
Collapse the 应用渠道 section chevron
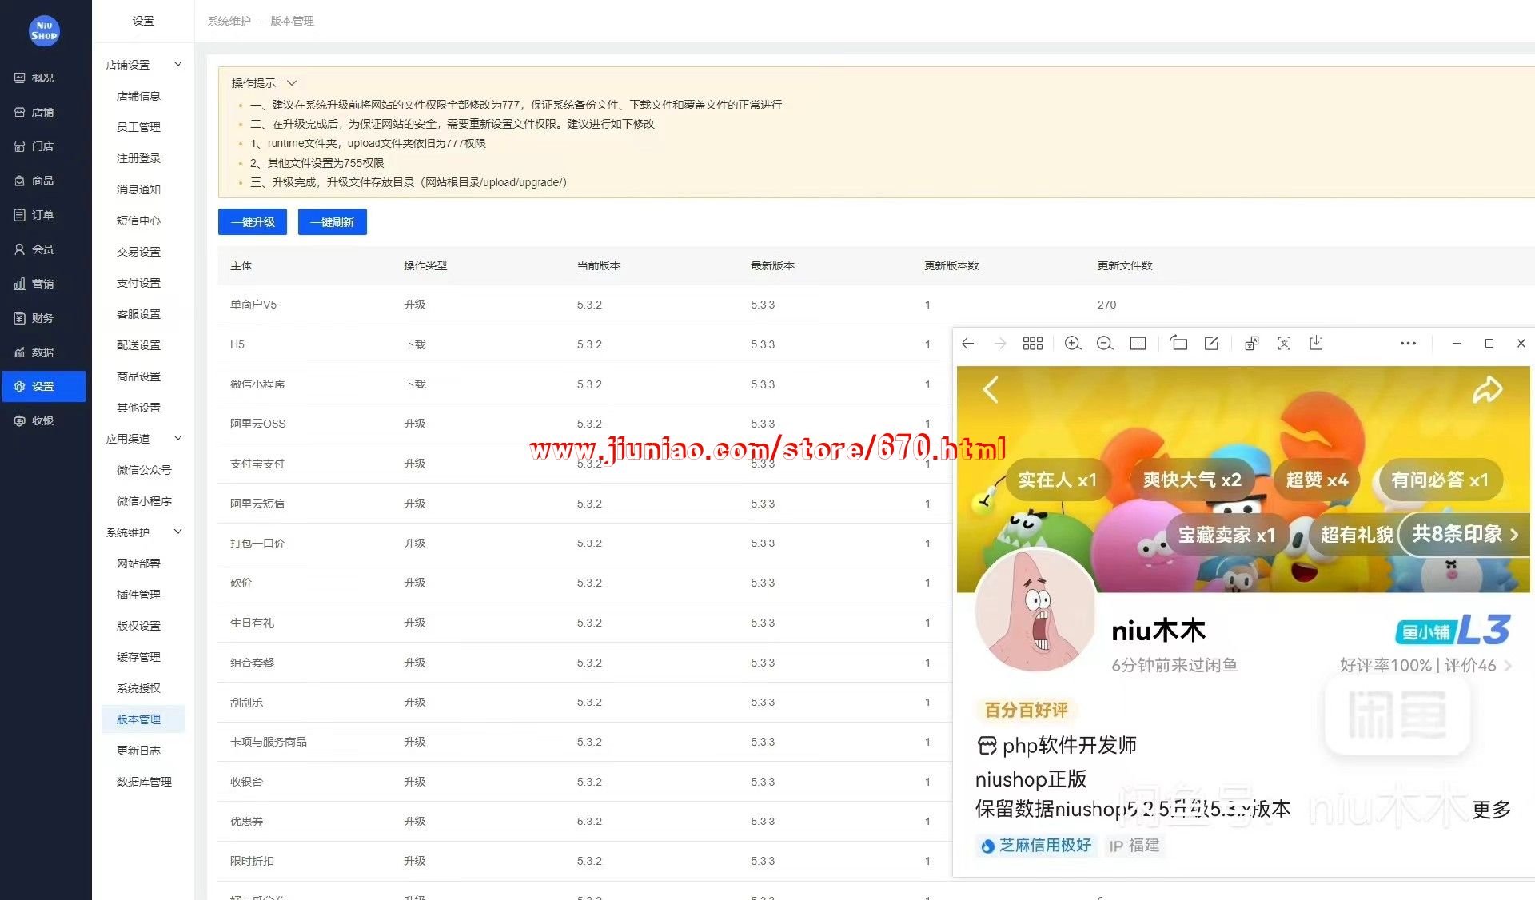pos(178,439)
